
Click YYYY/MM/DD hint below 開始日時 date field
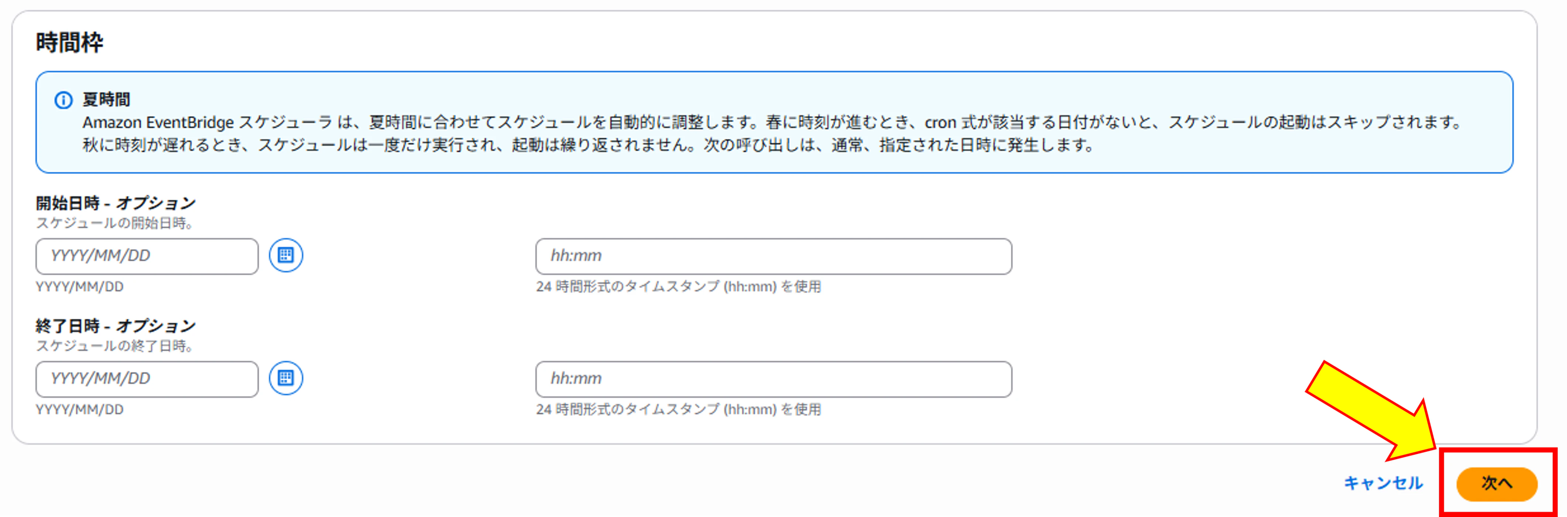coord(80,287)
